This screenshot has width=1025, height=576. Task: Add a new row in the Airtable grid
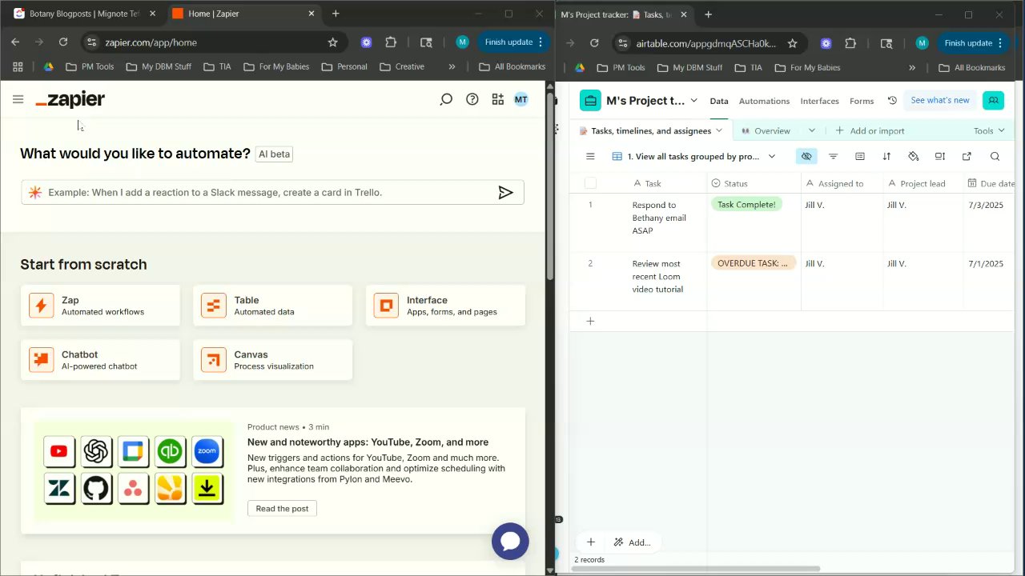pyautogui.click(x=590, y=322)
